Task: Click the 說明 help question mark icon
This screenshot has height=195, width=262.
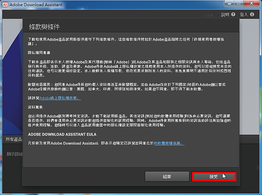Action: [233, 15]
